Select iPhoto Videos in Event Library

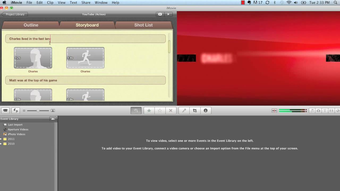(16, 134)
